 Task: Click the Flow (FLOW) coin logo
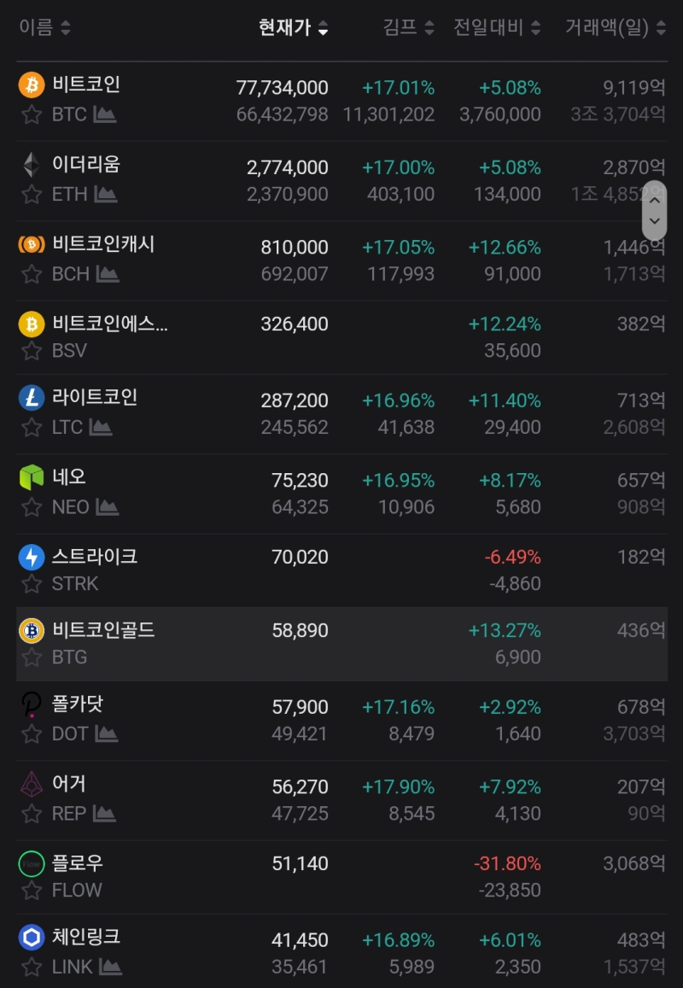[30, 864]
